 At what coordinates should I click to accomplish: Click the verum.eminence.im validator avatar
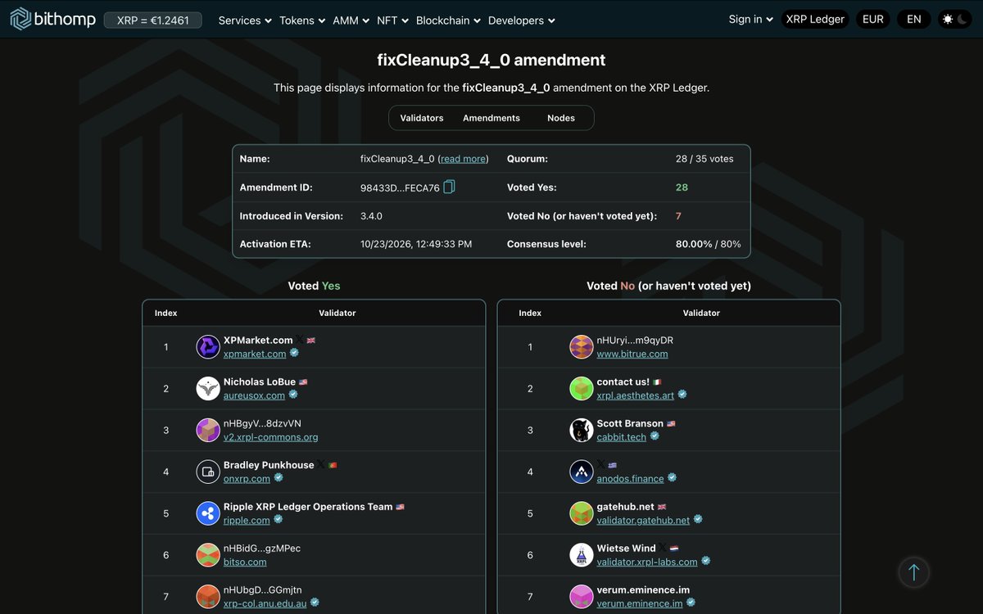582,597
